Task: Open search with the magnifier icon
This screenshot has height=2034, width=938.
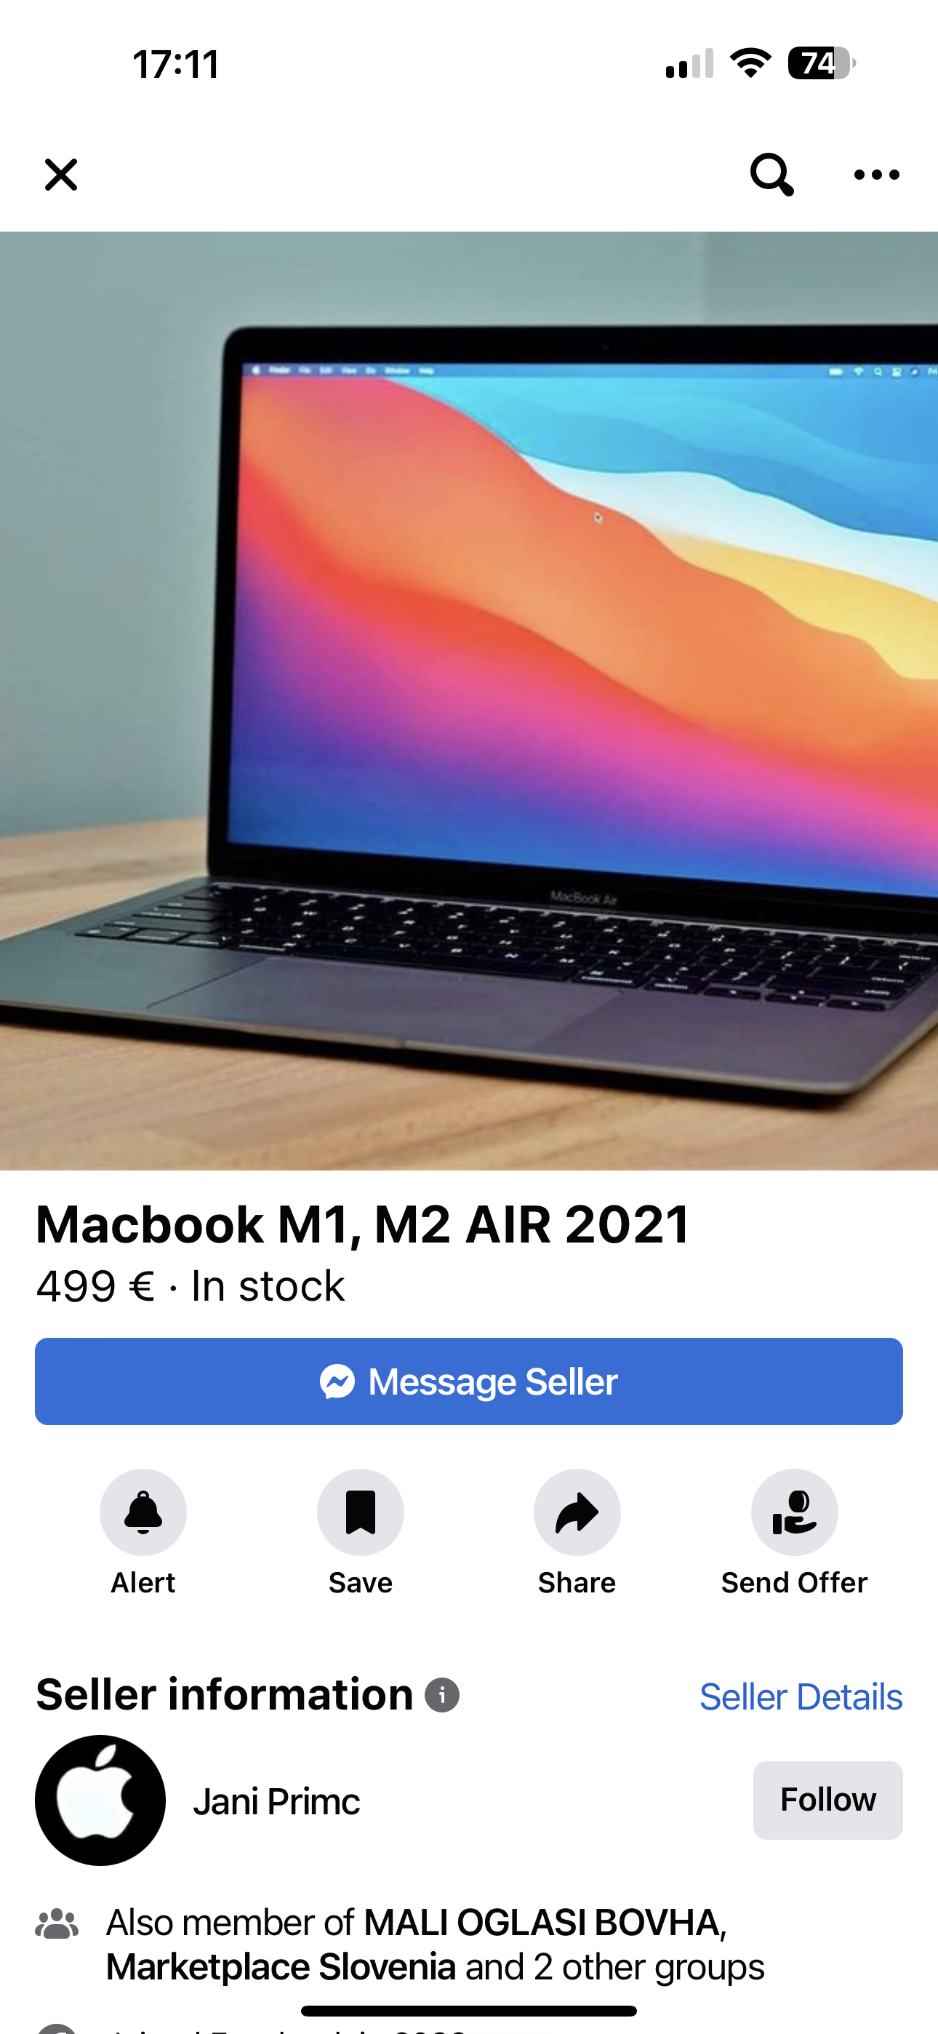Action: [771, 175]
